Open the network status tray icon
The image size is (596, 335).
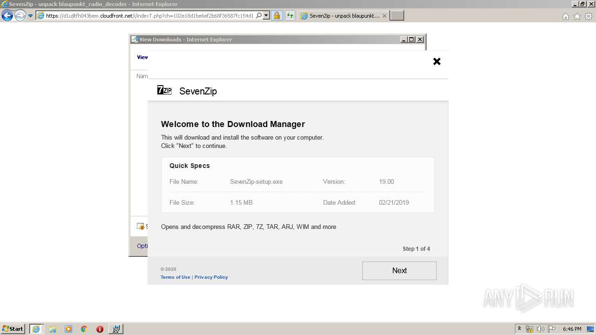coord(529,329)
